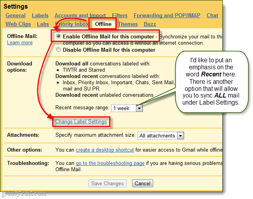This screenshot has height=199, width=253.
Task: Open the Web Clips tab
Action: (18, 24)
